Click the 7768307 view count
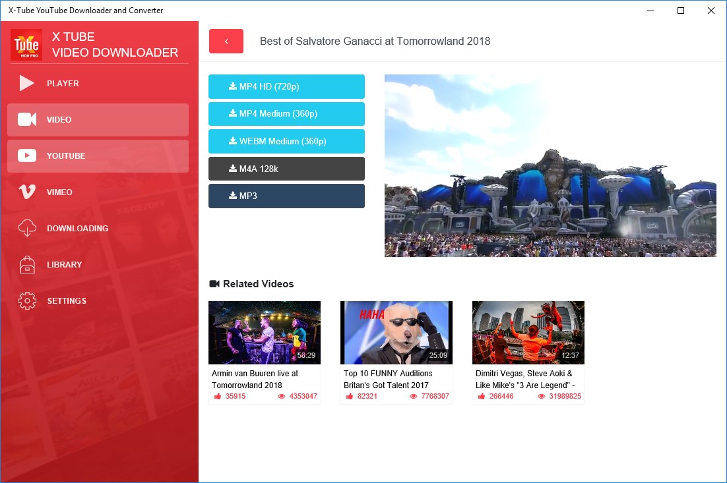The image size is (727, 483). [x=435, y=397]
